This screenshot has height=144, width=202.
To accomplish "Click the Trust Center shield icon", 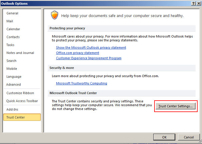I will pyautogui.click(x=55, y=15).
